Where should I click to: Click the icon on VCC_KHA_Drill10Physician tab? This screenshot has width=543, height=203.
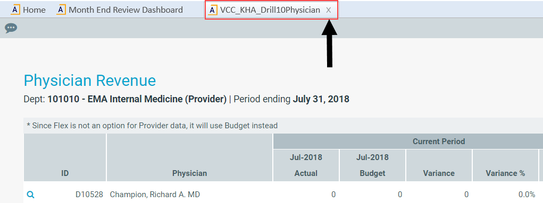pyautogui.click(x=213, y=10)
